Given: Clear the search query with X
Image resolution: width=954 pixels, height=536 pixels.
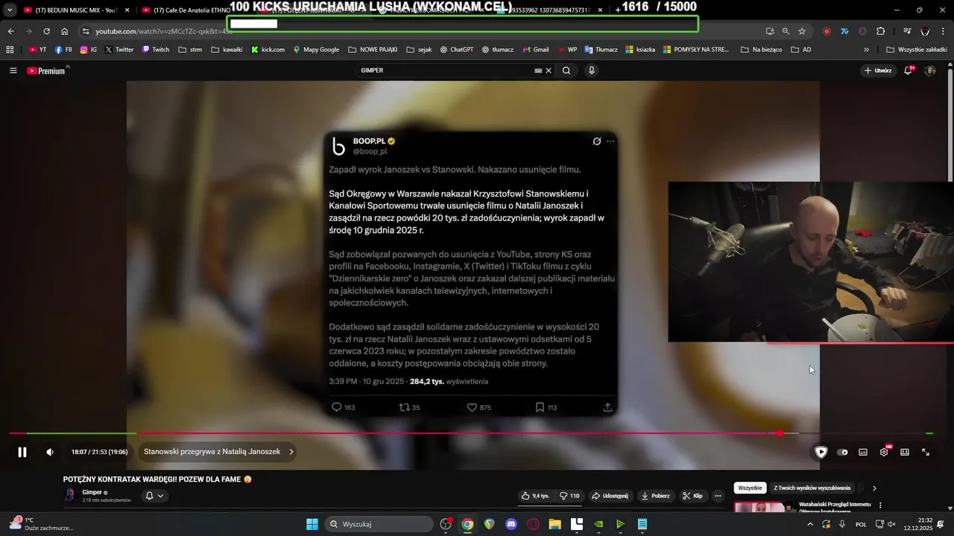Looking at the screenshot, I should [x=549, y=71].
